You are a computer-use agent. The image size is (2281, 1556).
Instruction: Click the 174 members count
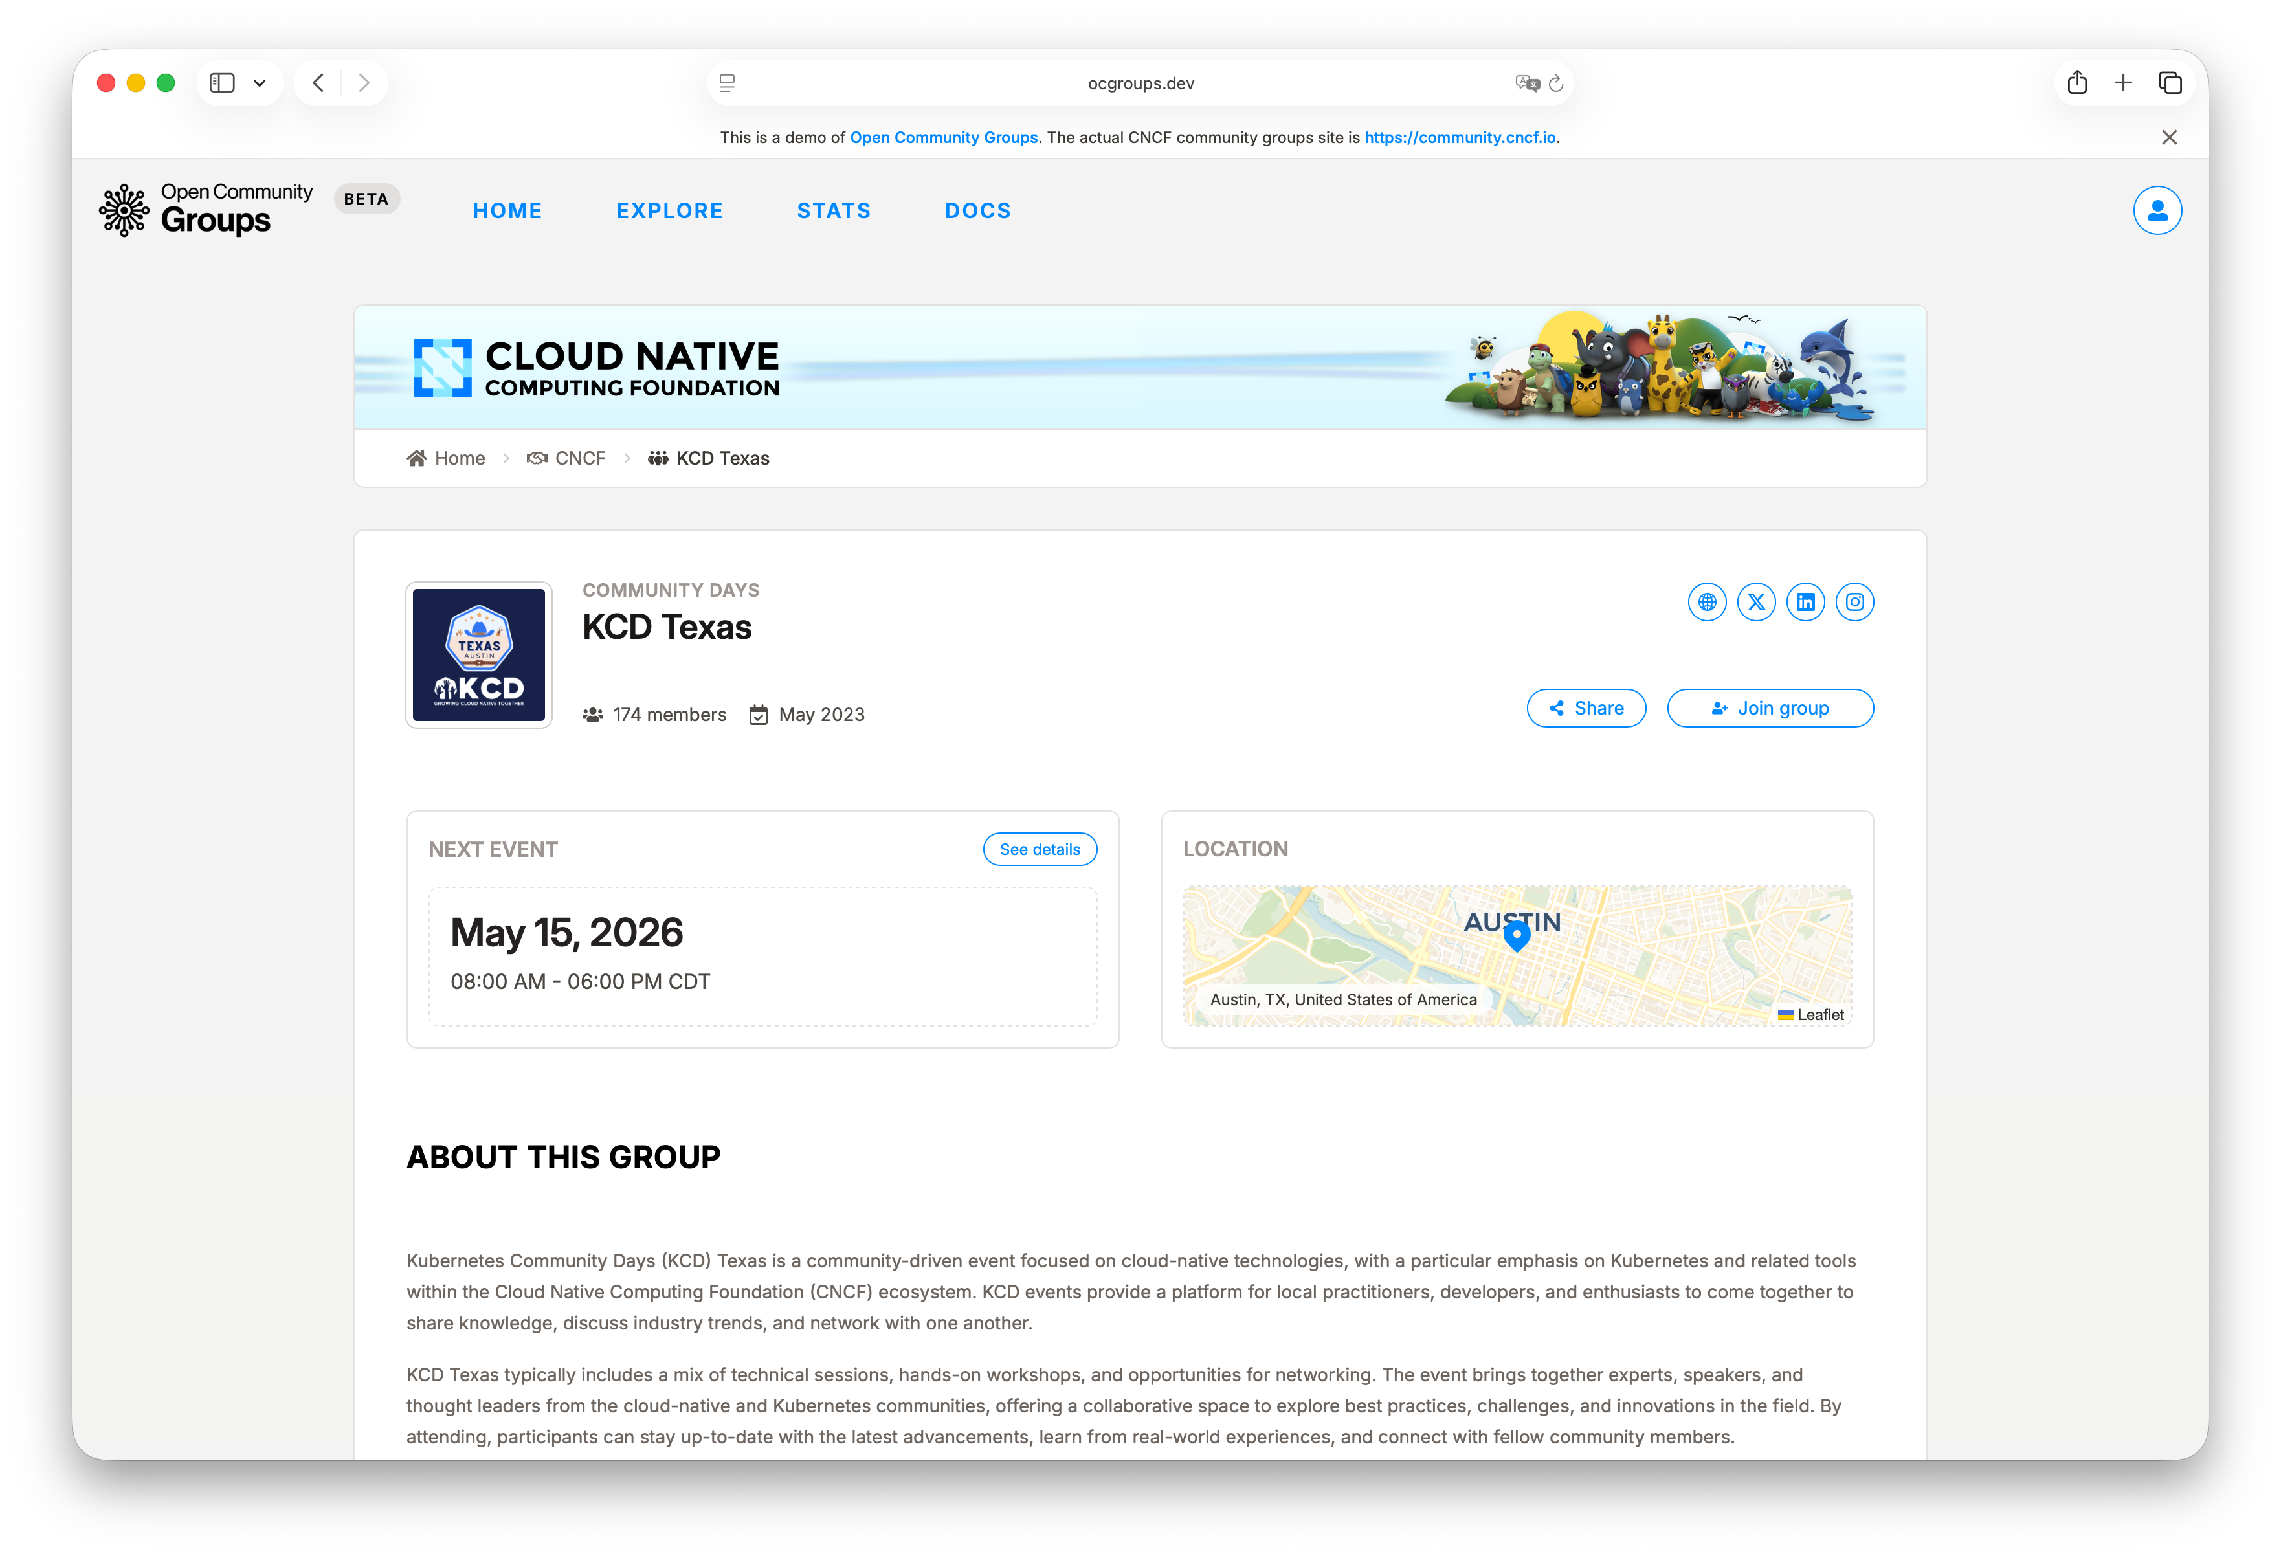[x=654, y=715]
